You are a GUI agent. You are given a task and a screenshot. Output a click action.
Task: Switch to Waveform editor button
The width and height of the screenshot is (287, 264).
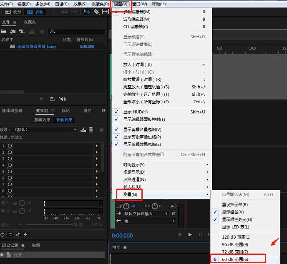pyautogui.click(x=13, y=12)
